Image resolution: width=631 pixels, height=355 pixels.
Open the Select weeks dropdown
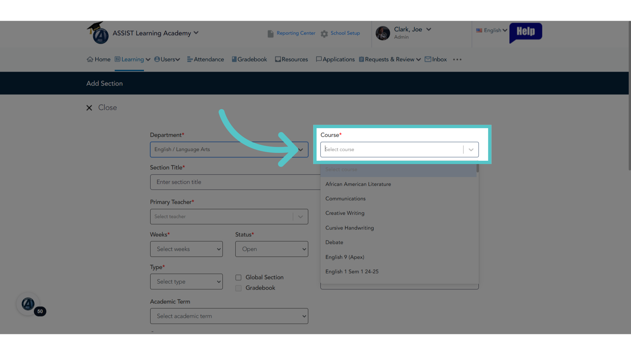click(x=186, y=249)
